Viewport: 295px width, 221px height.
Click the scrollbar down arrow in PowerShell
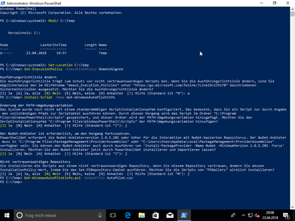(293, 207)
